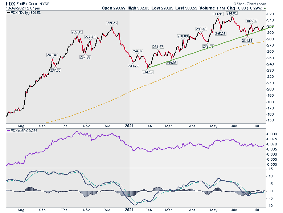This screenshot has width=283, height=213.
Task: Click the 15 MACD axis value
Action: [271, 169]
